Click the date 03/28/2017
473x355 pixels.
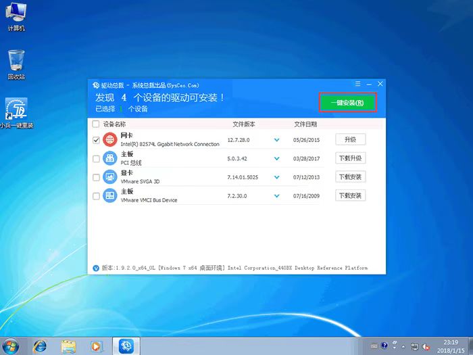[306, 159]
